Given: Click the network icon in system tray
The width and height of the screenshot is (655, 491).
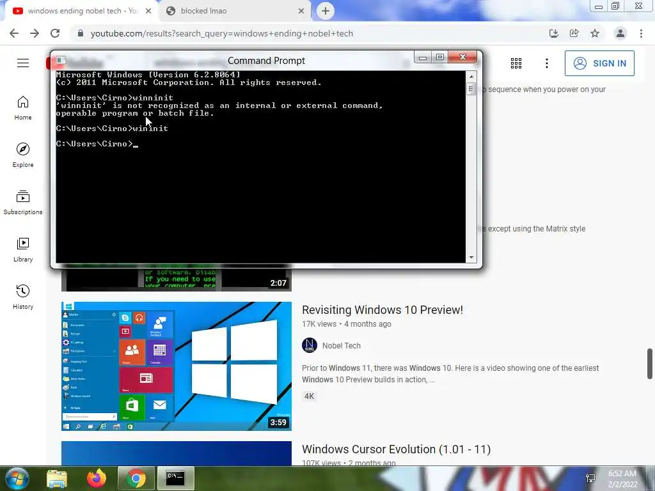Looking at the screenshot, I should pyautogui.click(x=590, y=478).
